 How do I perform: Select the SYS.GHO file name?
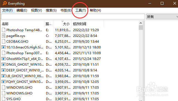tap(13, 99)
